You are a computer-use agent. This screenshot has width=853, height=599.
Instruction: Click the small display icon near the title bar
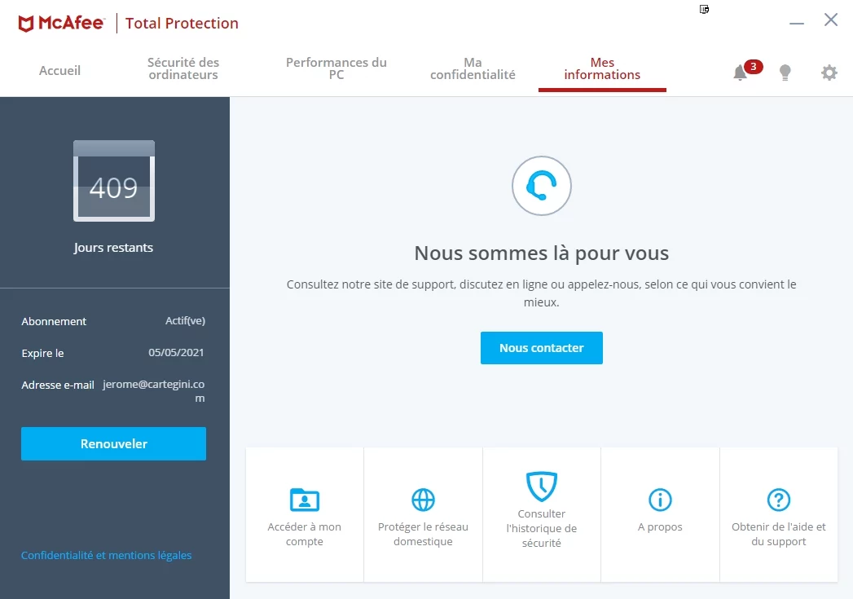click(704, 9)
